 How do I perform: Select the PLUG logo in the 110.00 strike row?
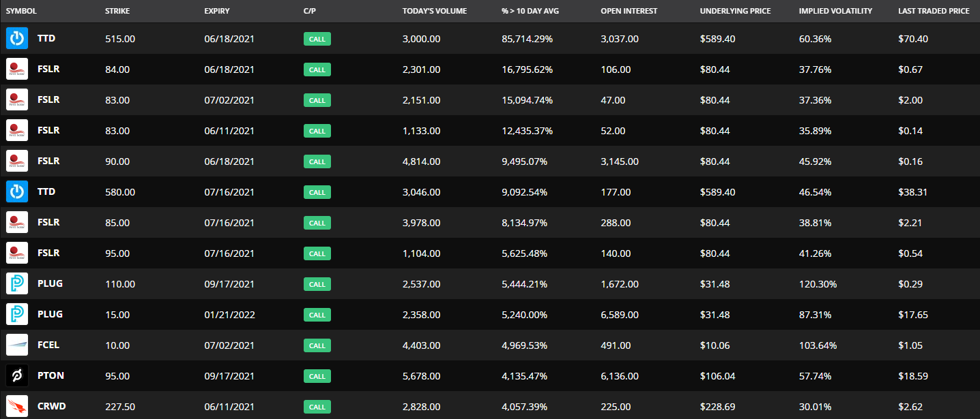[17, 284]
